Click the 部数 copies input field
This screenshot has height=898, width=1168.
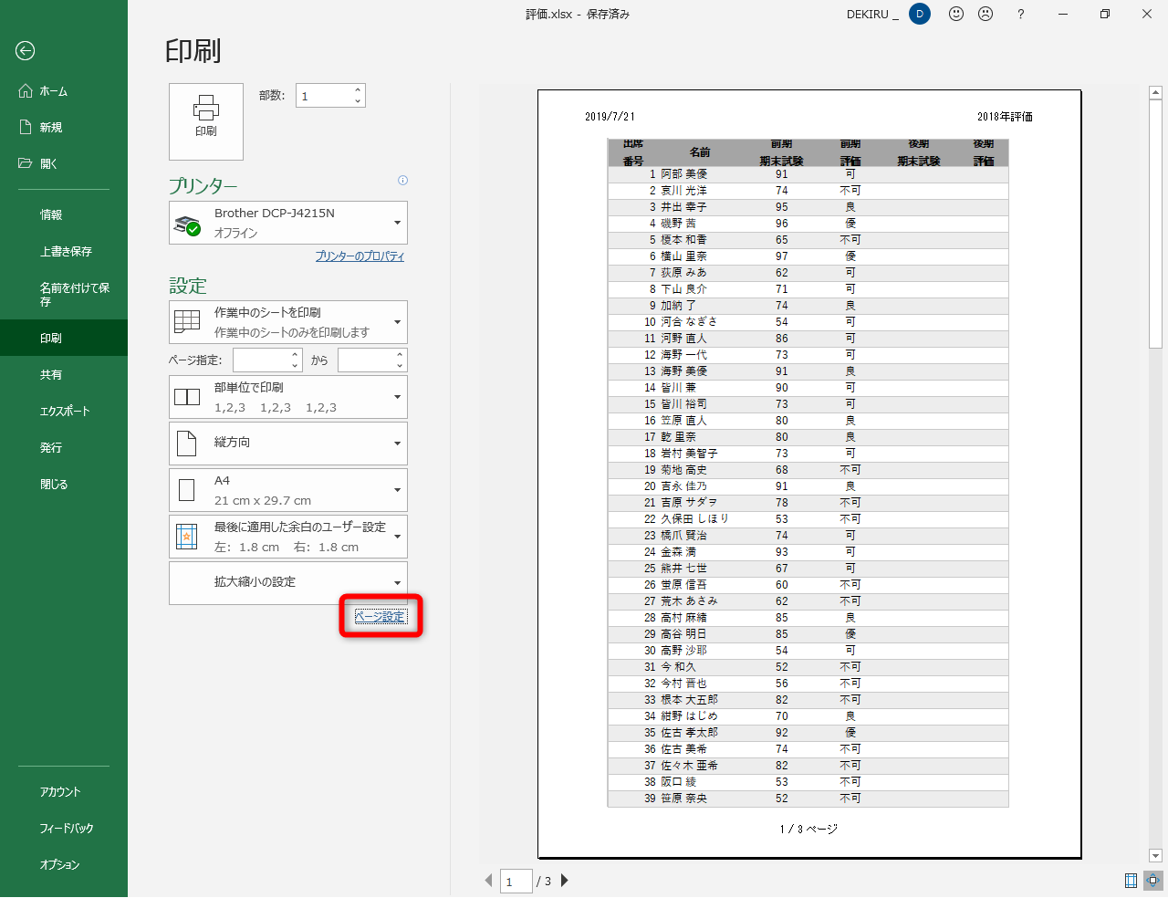(324, 96)
